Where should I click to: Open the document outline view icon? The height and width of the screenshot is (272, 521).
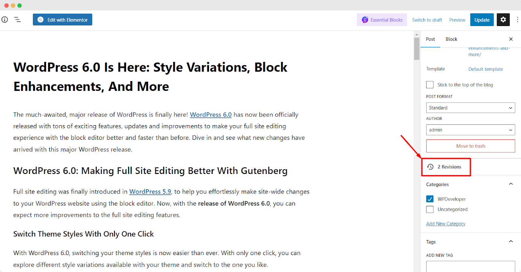click(17, 20)
